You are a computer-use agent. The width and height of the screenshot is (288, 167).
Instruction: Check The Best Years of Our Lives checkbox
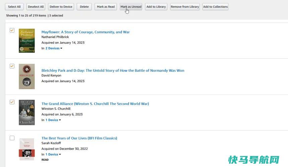click(12, 138)
